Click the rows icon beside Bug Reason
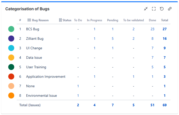Viewport: 179px width, 115px height. (29, 20)
